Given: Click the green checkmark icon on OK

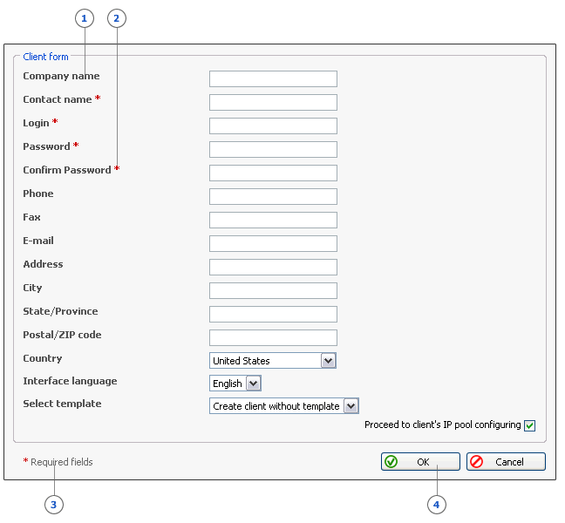Looking at the screenshot, I should click(391, 462).
